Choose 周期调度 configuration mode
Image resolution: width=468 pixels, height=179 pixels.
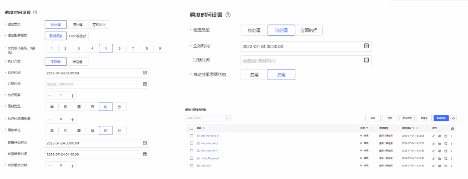point(56,36)
